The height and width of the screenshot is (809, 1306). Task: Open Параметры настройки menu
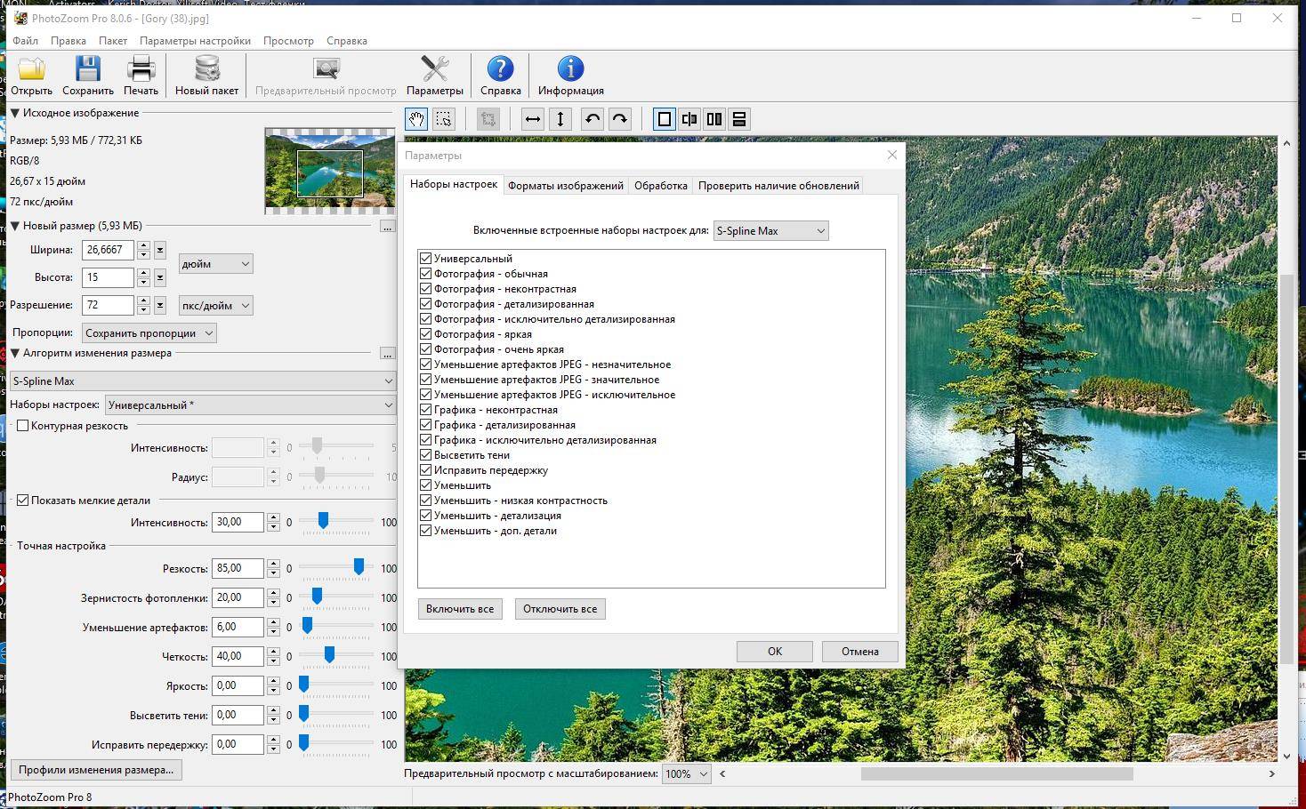[x=195, y=41]
